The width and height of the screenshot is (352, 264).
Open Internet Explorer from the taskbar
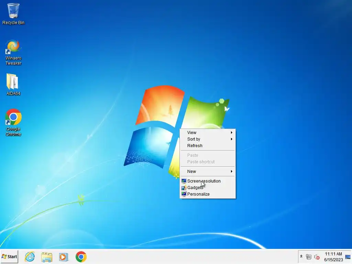[x=30, y=257]
